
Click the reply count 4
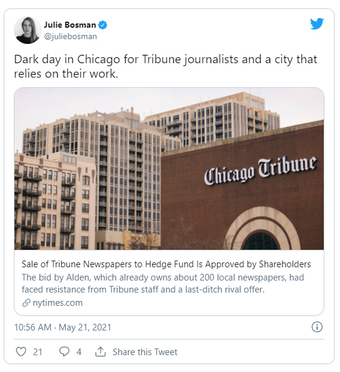pos(79,352)
